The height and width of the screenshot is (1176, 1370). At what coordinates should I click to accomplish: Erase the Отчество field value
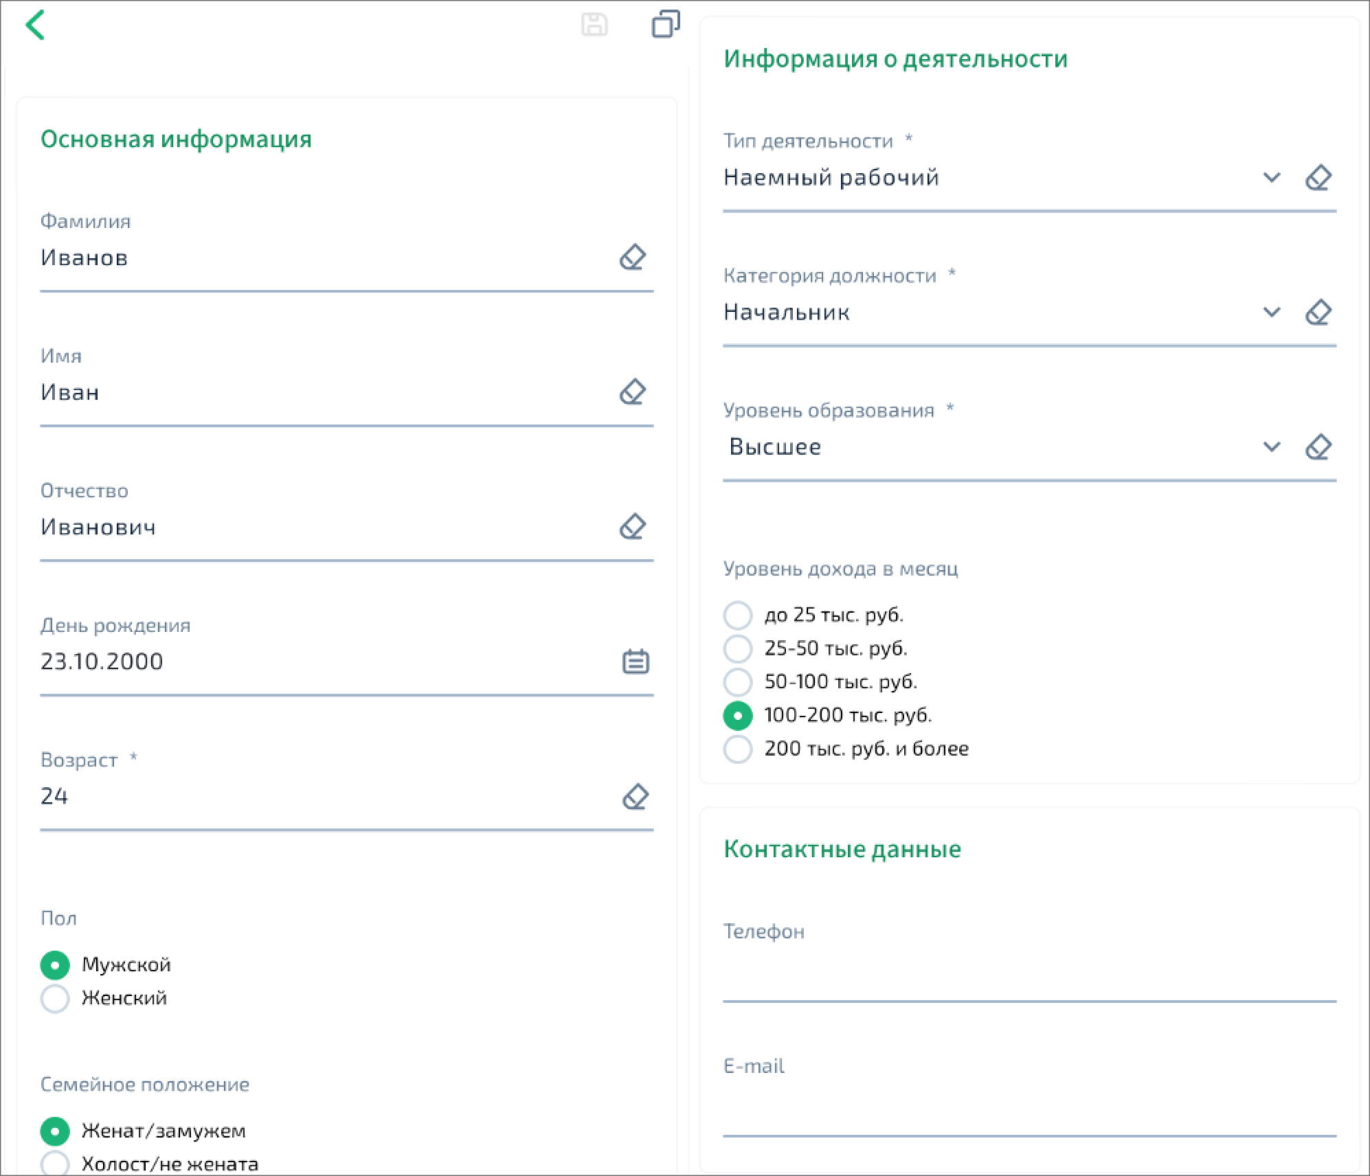pos(632,527)
